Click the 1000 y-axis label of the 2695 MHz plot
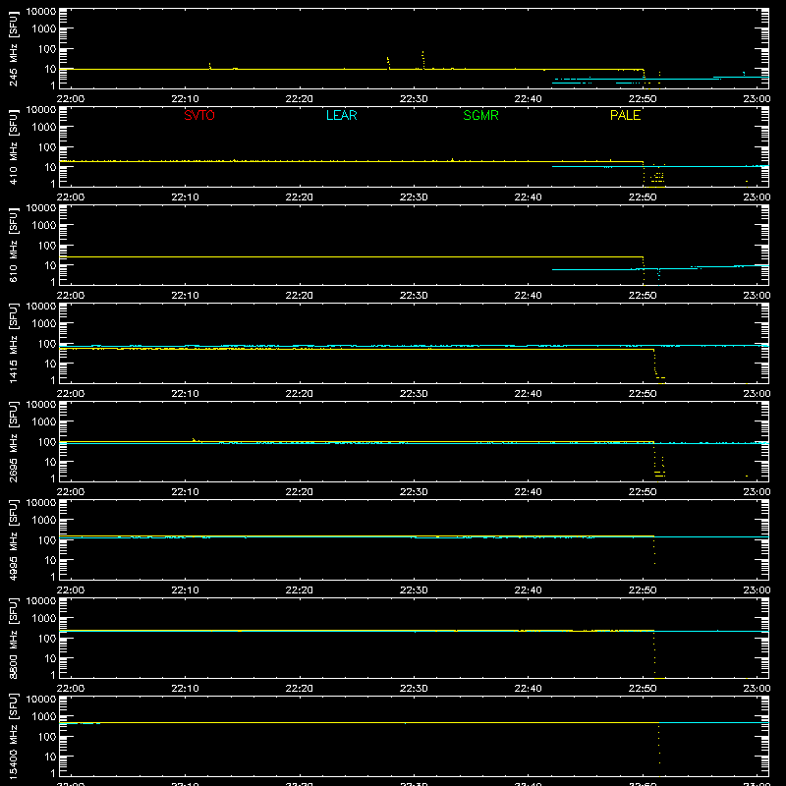 coord(44,422)
